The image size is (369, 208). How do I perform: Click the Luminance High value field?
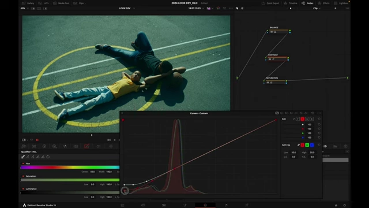109,197
